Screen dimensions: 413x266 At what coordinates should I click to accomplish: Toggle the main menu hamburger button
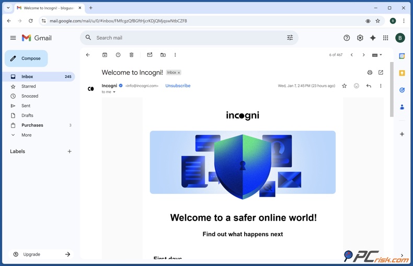coord(13,38)
